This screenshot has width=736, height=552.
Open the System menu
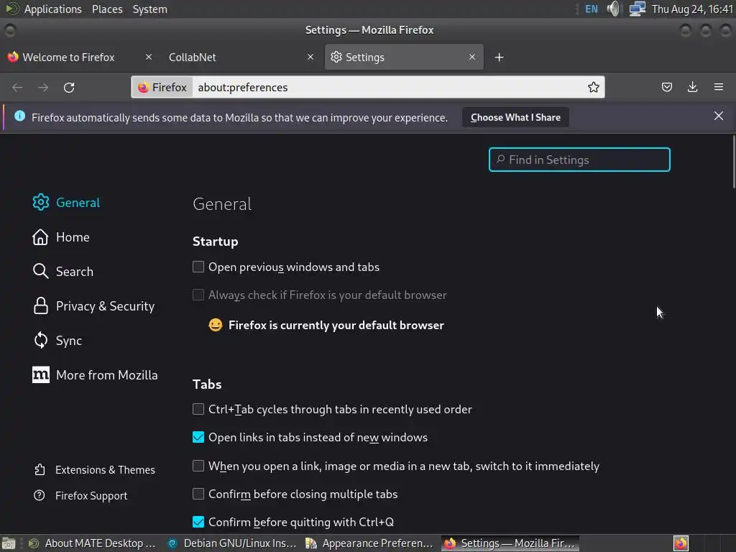[x=149, y=9]
